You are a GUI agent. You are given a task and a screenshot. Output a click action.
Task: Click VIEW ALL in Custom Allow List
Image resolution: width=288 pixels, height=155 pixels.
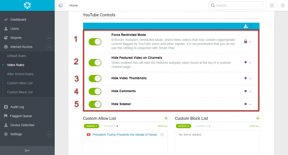click(162, 126)
